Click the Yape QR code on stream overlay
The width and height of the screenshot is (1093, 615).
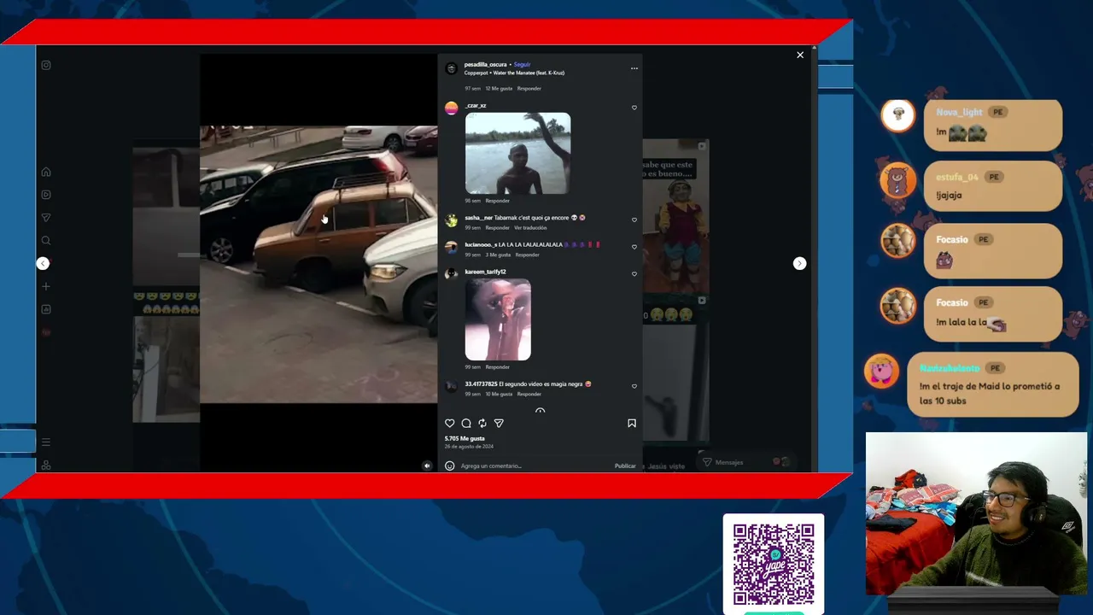[774, 565]
